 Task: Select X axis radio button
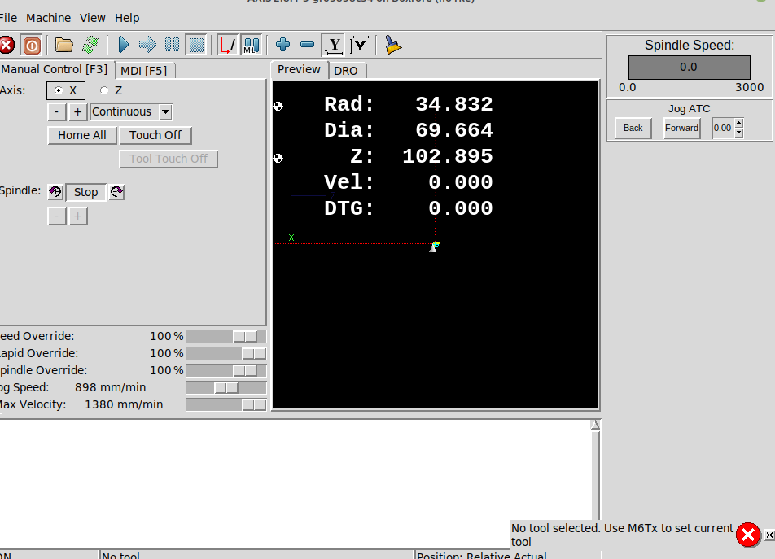point(66,90)
